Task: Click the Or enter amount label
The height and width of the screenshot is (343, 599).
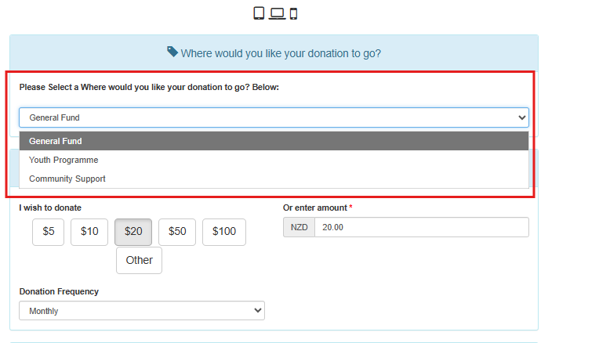Action: click(315, 208)
